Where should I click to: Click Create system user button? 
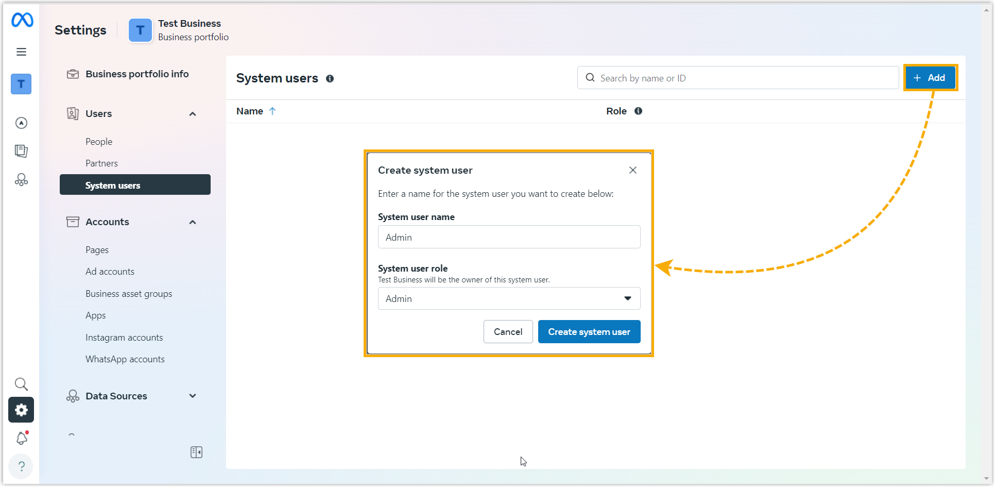pyautogui.click(x=589, y=332)
